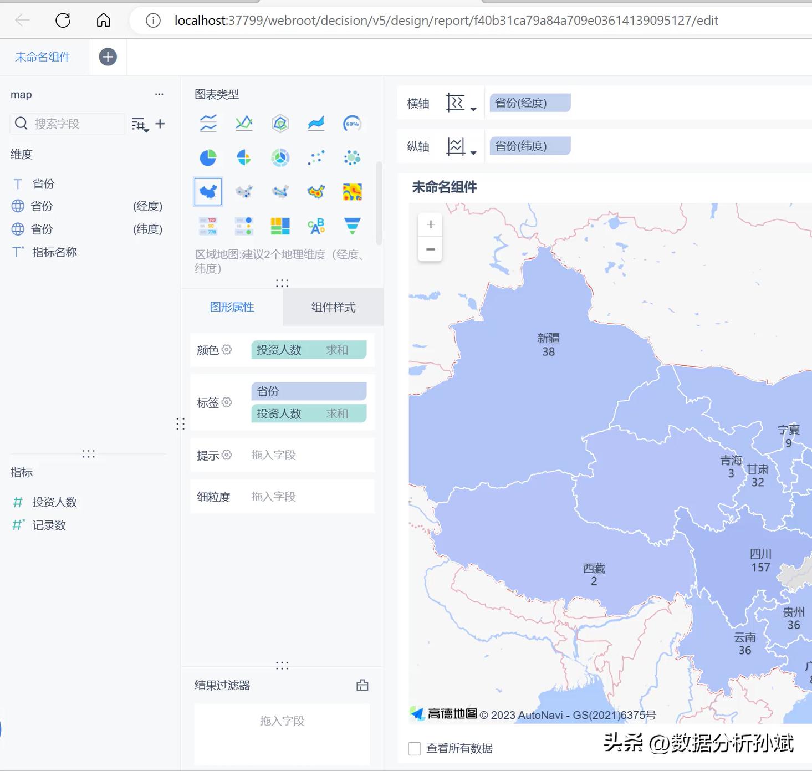Switch to the 图形属性 tab
Screen dimensions: 812x771
[232, 307]
